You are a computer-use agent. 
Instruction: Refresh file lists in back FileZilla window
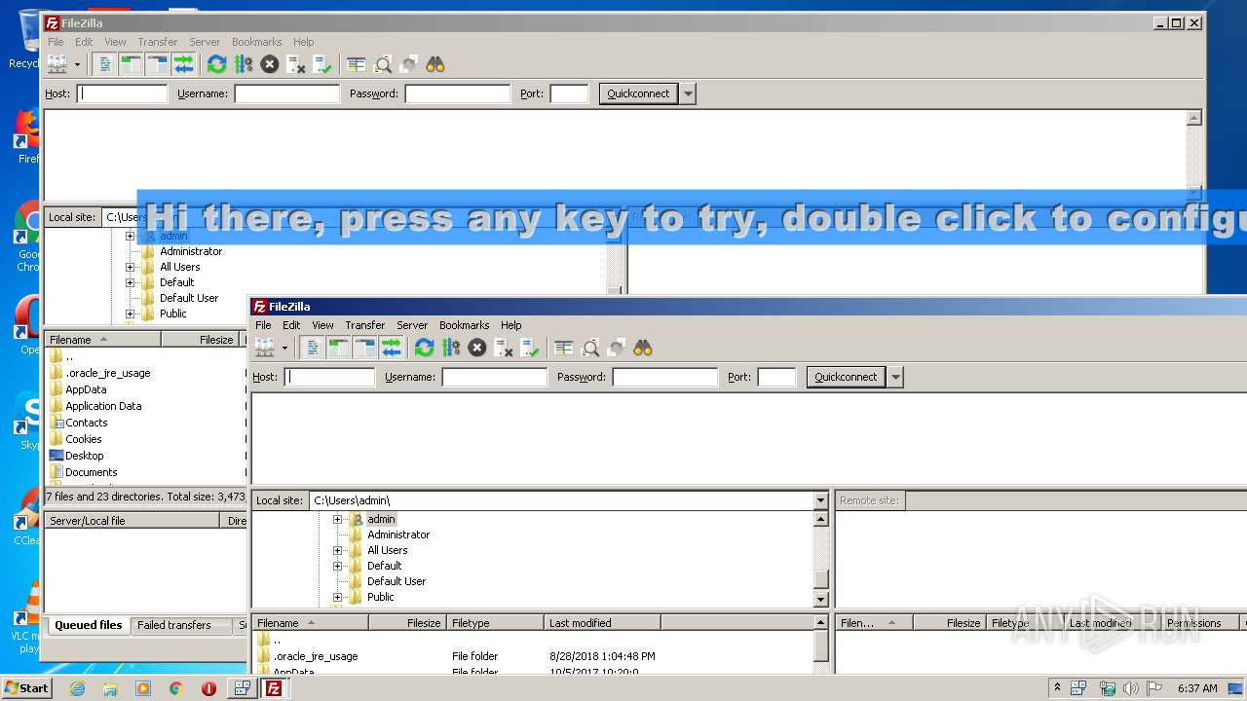click(216, 64)
